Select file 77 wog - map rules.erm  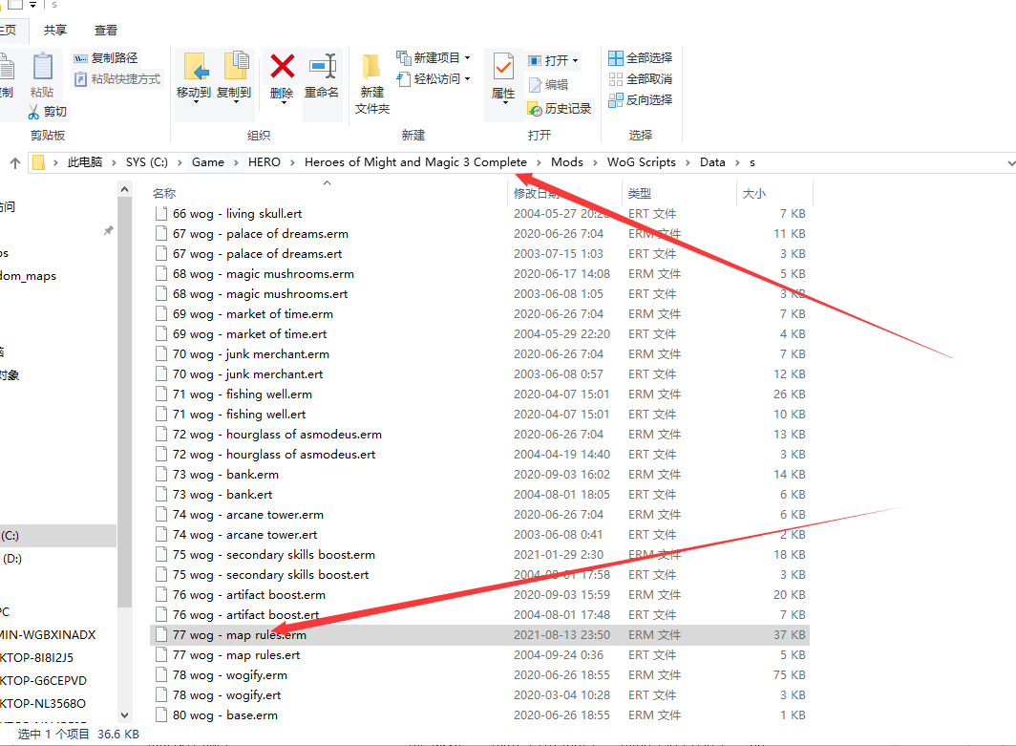479,635
